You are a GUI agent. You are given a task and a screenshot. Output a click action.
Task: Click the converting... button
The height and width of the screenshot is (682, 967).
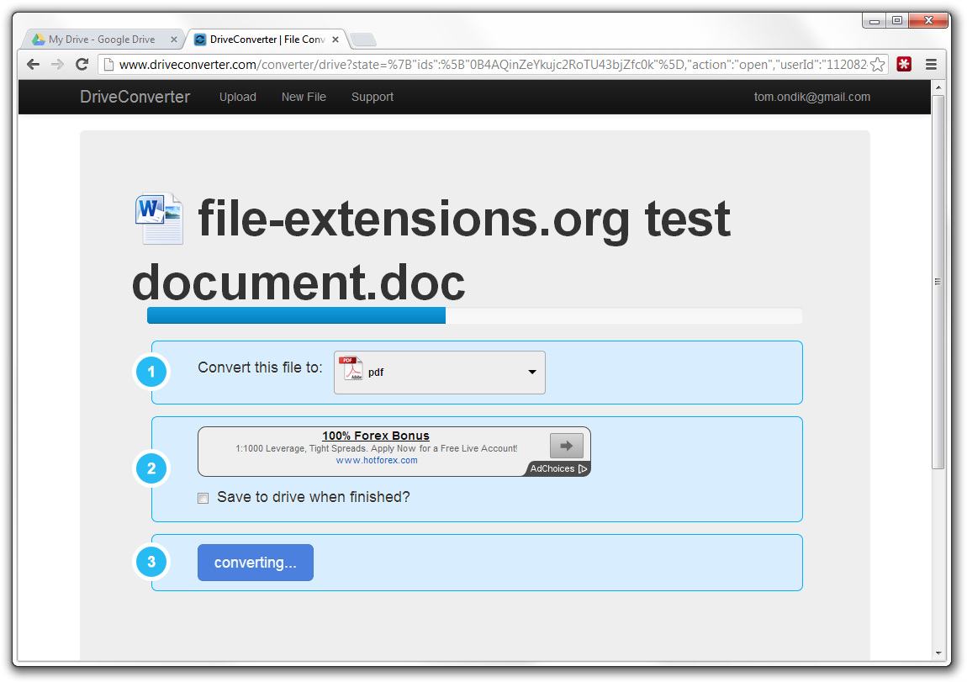click(256, 563)
